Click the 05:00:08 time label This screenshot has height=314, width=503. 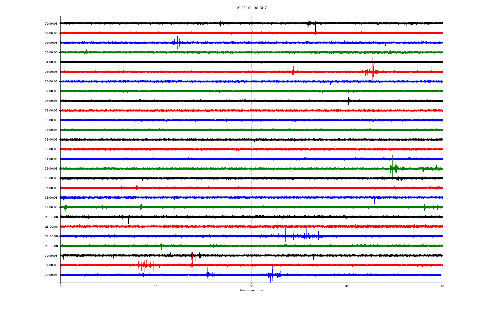tap(51, 72)
